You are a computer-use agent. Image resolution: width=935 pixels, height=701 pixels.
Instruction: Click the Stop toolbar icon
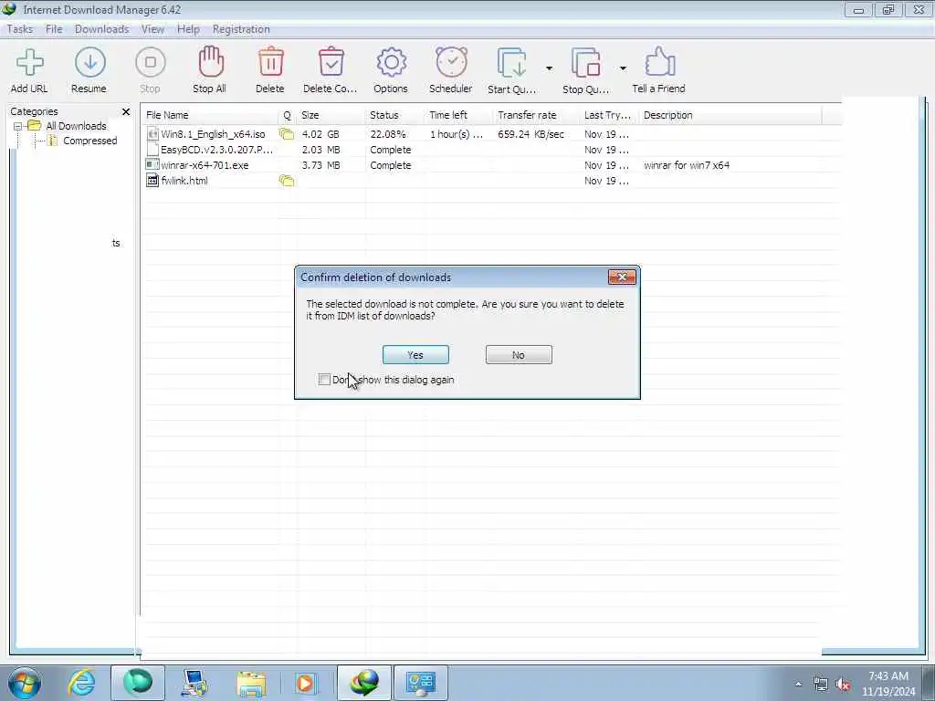[151, 63]
